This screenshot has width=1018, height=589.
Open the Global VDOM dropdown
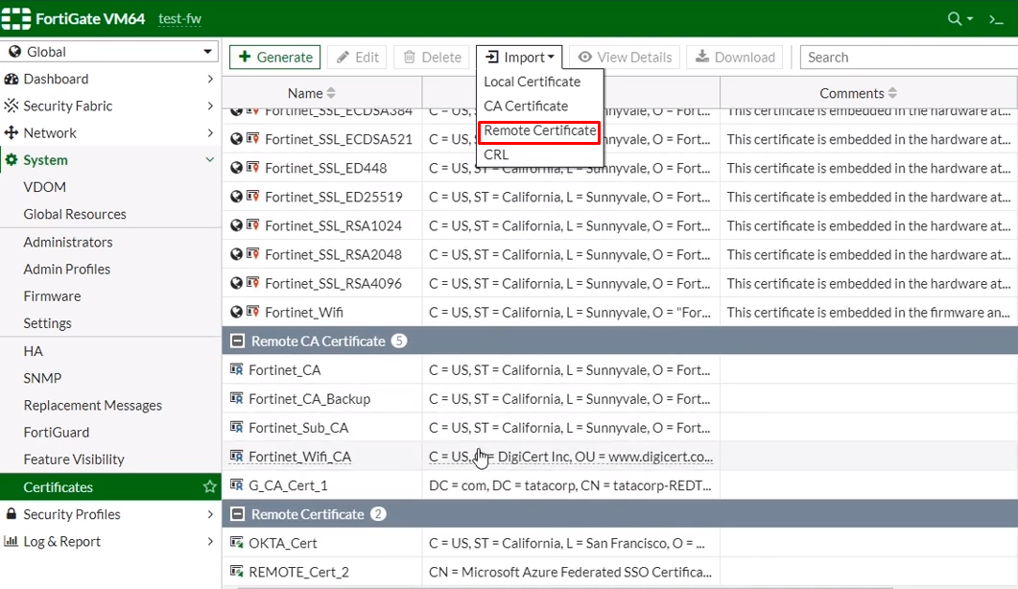[x=111, y=52]
